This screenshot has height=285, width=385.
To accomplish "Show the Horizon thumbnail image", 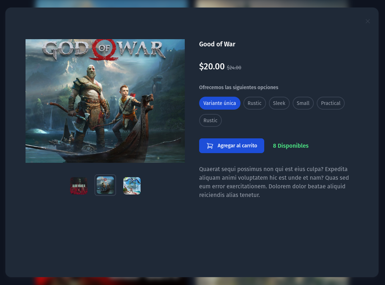I will [132, 185].
